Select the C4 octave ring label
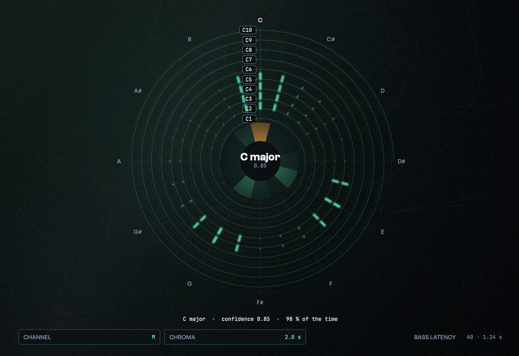The width and height of the screenshot is (519, 356). 248,89
